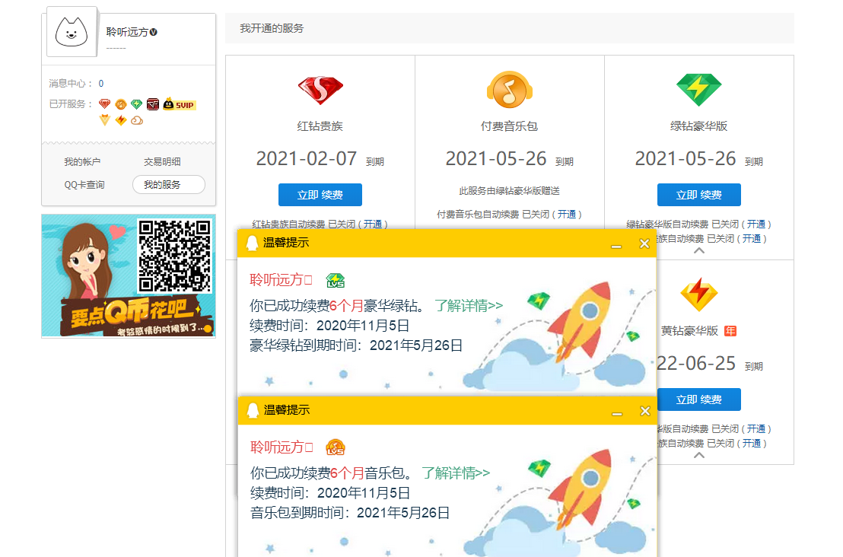Viewport: 843px width, 557px height.
Task: Click 2021-05-26 expiry date under 绿钻豪华版
Action: [x=686, y=159]
